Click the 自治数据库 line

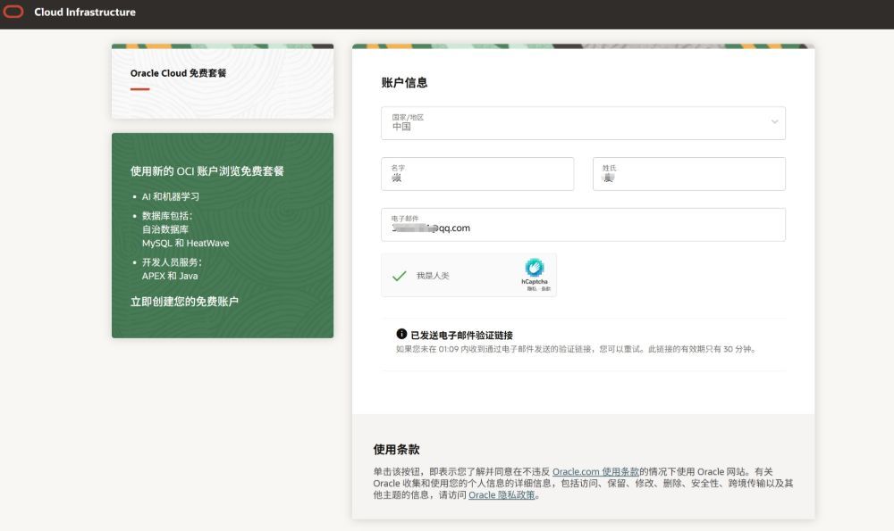[x=164, y=229]
